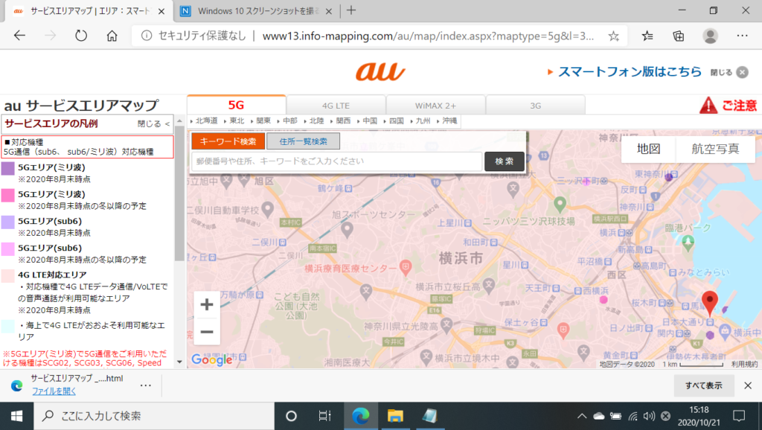This screenshot has height=430, width=762.
Task: Click the red location pin marker
Action: click(x=709, y=302)
